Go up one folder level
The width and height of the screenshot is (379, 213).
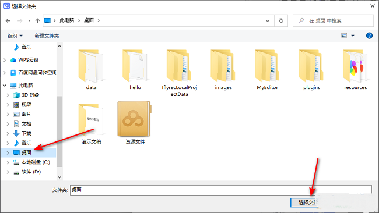point(37,21)
